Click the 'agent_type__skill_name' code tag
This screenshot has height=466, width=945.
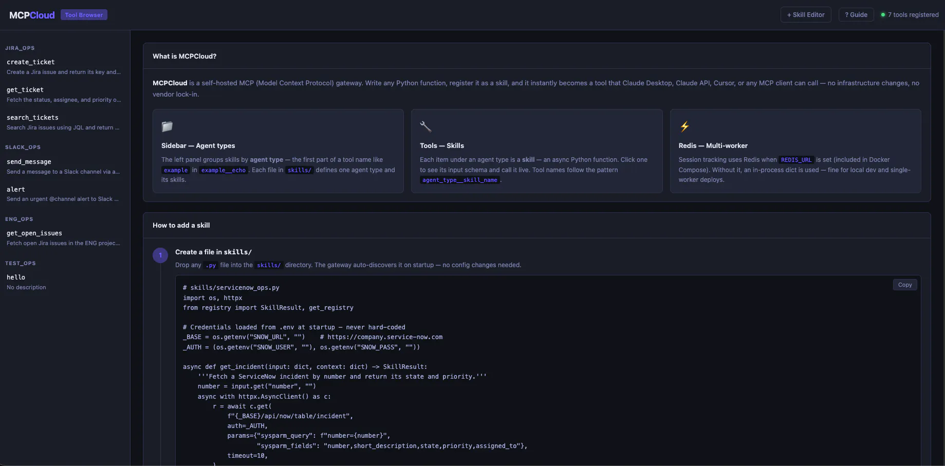coord(460,180)
